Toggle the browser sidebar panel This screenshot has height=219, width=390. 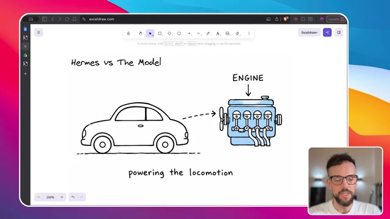point(44,19)
